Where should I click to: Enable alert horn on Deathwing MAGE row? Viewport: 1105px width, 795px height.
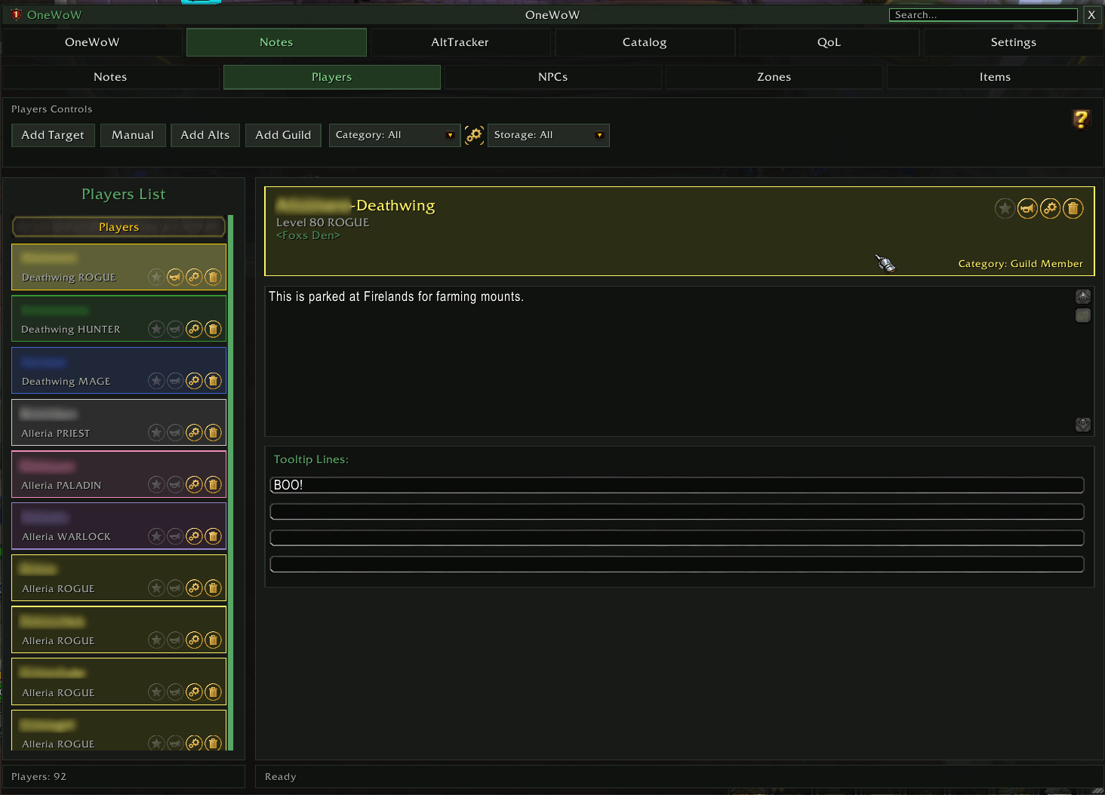(175, 381)
